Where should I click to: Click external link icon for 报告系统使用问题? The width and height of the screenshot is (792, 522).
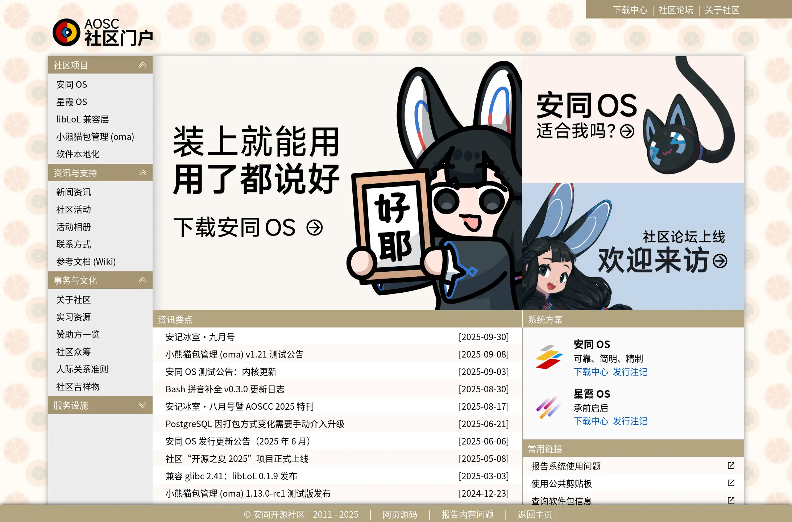pos(731,465)
